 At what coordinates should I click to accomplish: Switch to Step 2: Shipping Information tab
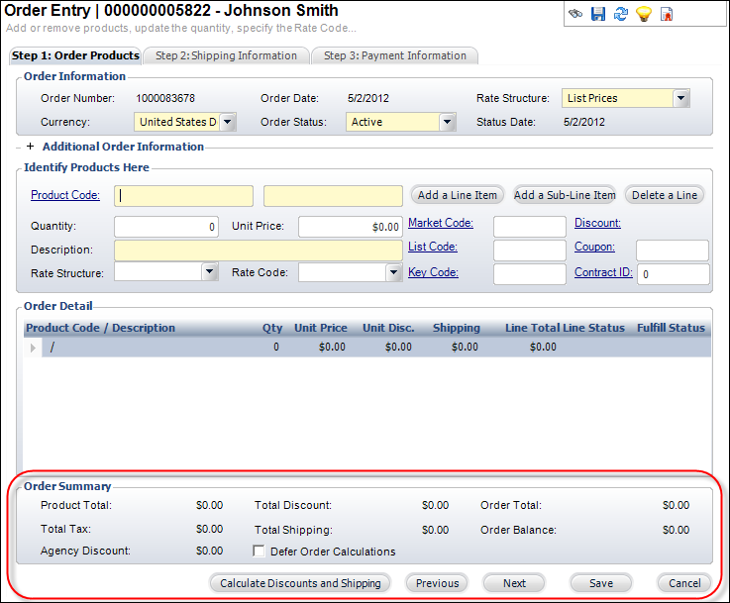point(226,55)
